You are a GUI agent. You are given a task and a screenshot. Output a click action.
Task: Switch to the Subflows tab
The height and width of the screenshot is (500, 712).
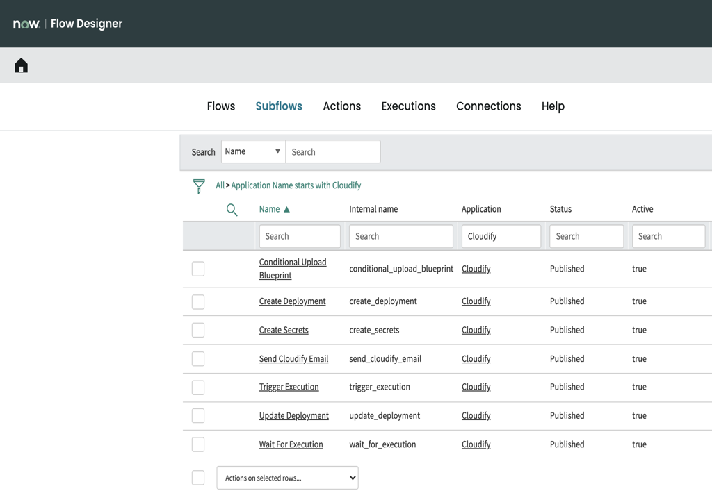click(279, 106)
